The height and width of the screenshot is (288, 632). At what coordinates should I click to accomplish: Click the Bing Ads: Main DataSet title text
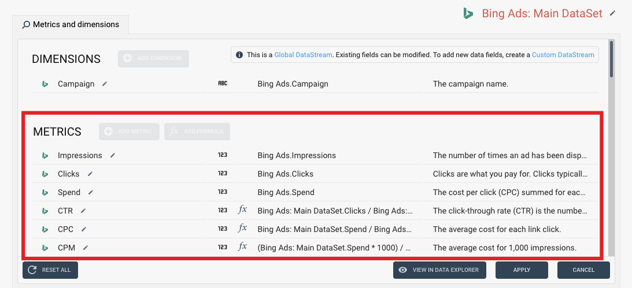point(542,13)
